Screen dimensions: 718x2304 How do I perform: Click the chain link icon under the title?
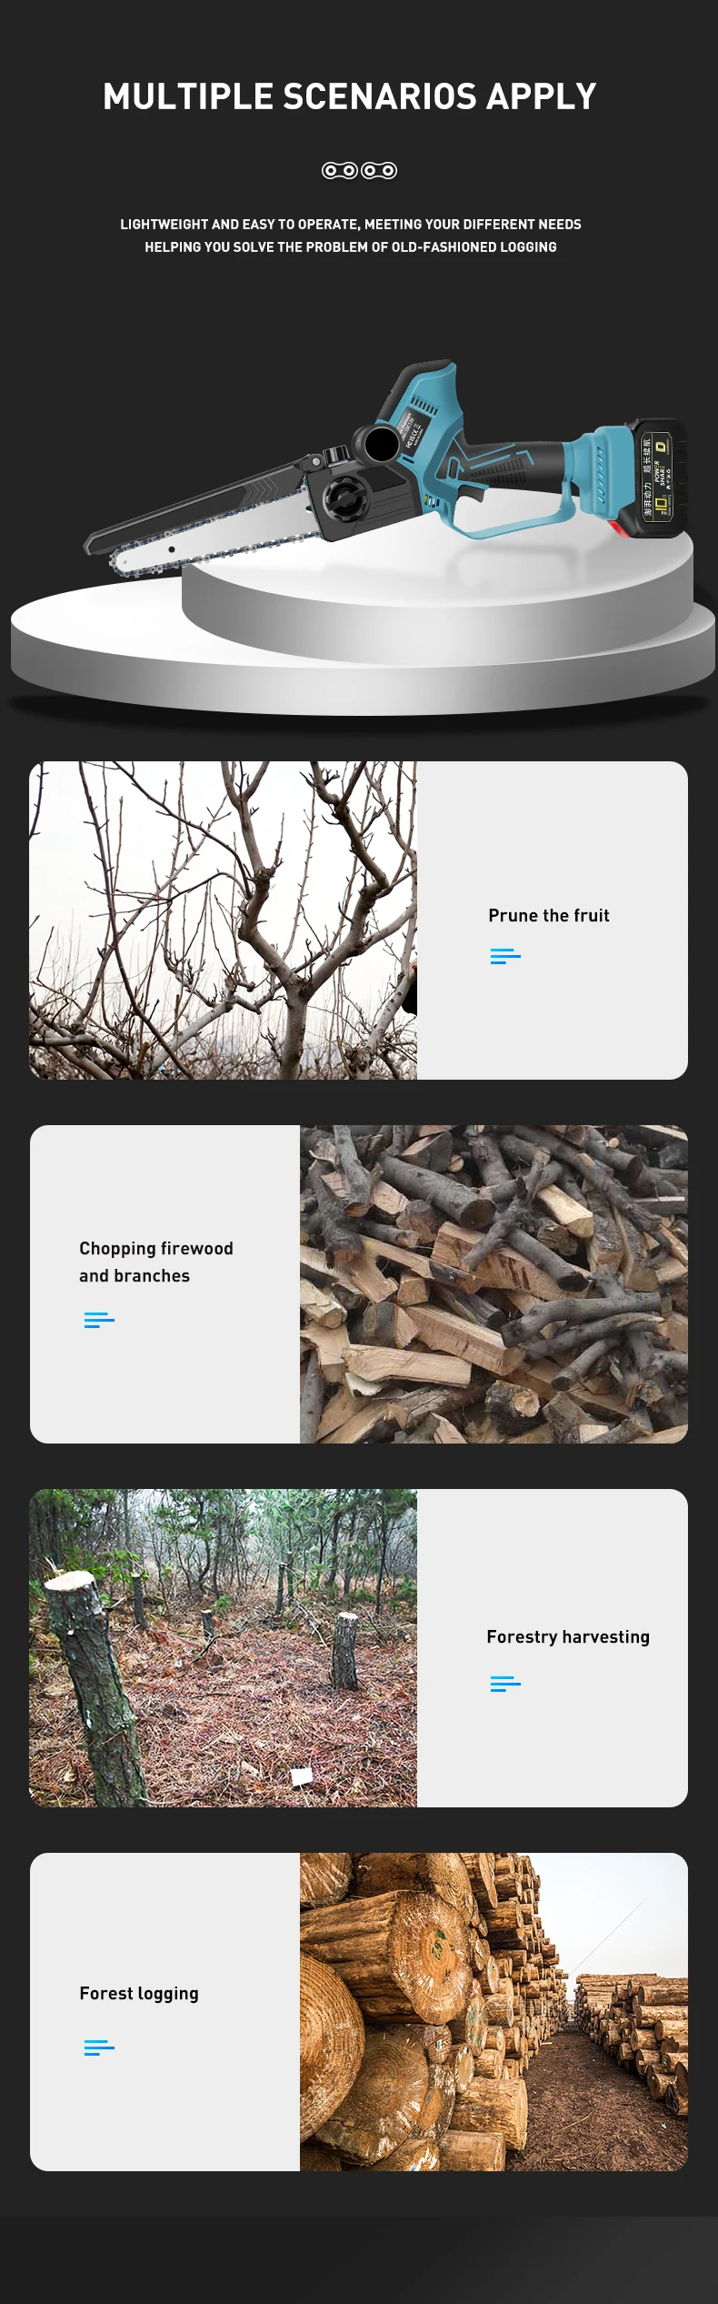click(x=359, y=170)
